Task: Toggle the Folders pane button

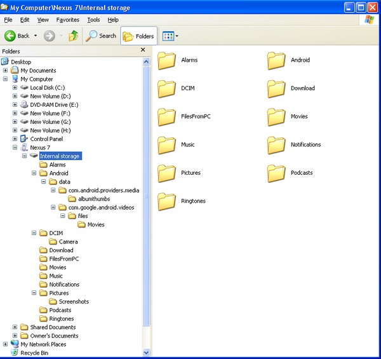Action: [x=138, y=36]
